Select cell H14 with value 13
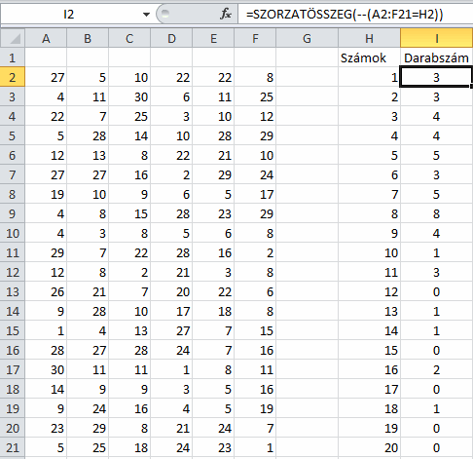The image size is (473, 459). [x=369, y=311]
